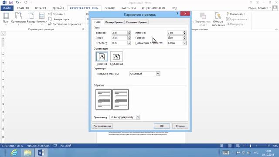
Task: Open the Разрывы breaks menu
Action: click(x=57, y=14)
